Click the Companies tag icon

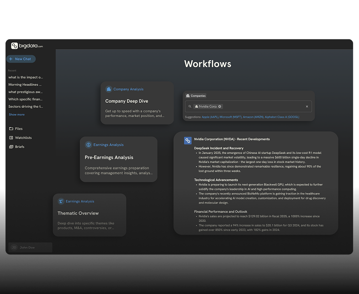coord(188,95)
